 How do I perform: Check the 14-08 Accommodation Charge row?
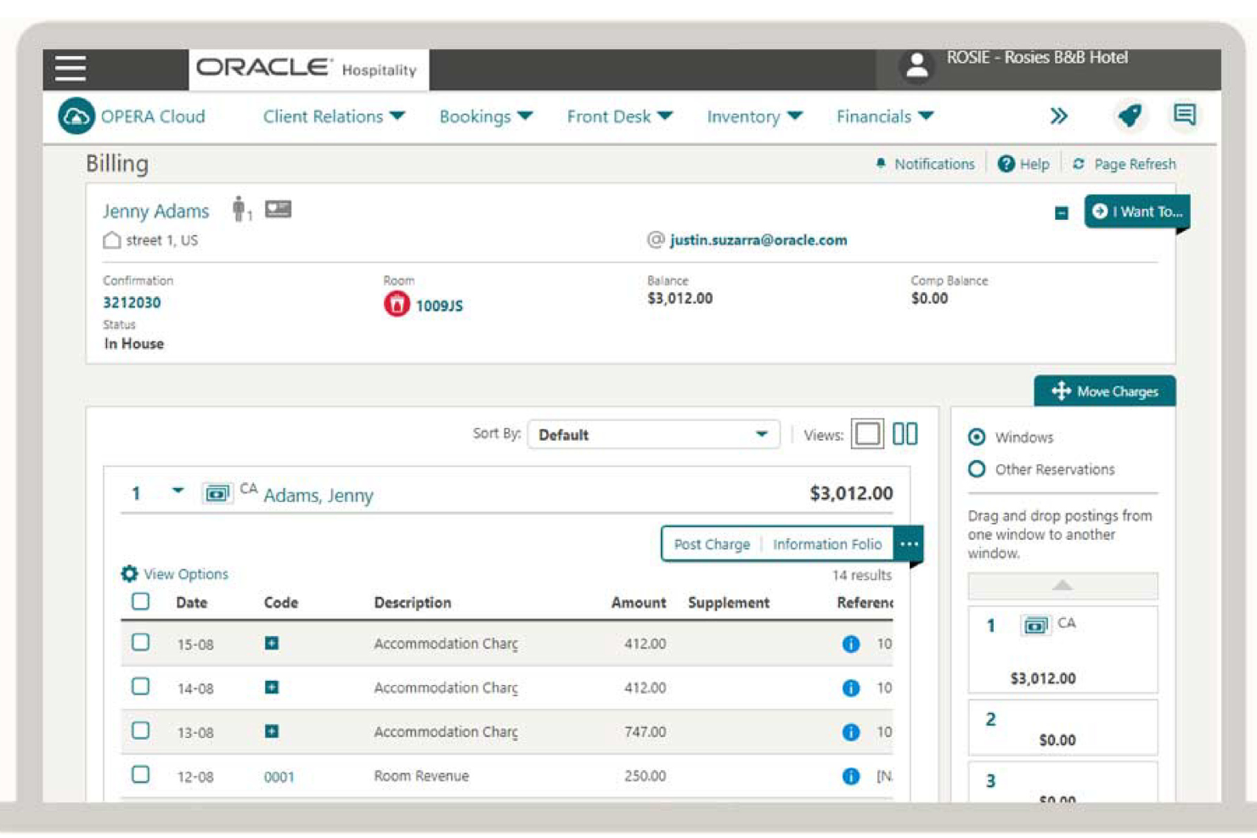[x=141, y=687]
